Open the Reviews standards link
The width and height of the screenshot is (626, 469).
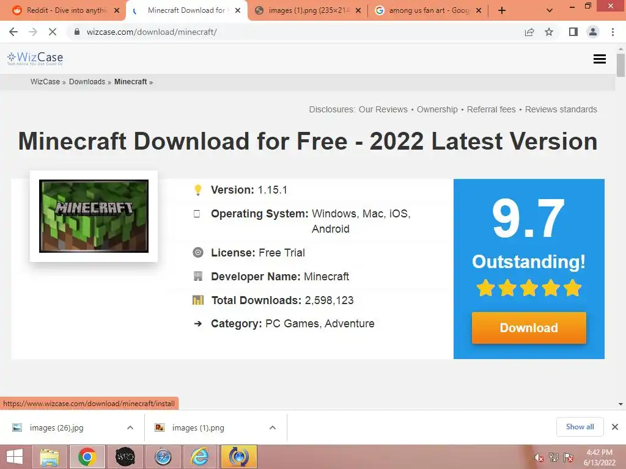(561, 110)
